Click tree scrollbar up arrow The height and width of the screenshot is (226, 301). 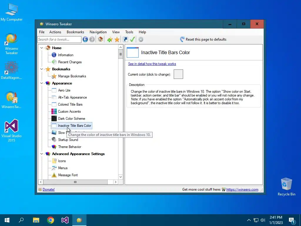click(x=121, y=47)
